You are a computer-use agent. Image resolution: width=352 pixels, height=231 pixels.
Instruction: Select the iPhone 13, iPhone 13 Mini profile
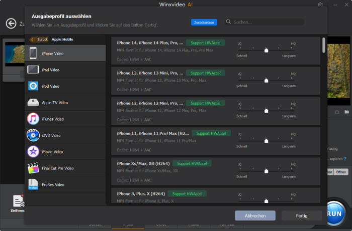216,81
